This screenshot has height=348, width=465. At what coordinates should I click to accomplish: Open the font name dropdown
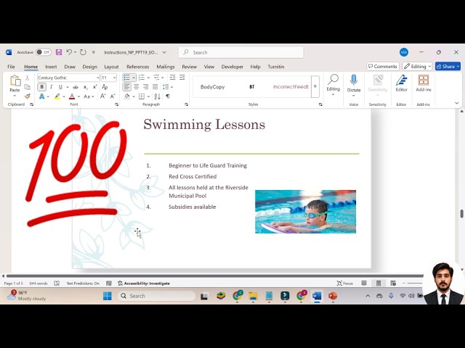[x=98, y=78]
